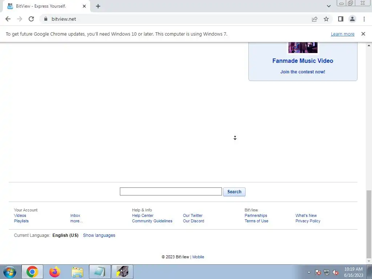Image resolution: width=372 pixels, height=279 pixels.
Task: Open Chrome side panel
Action: 341,19
